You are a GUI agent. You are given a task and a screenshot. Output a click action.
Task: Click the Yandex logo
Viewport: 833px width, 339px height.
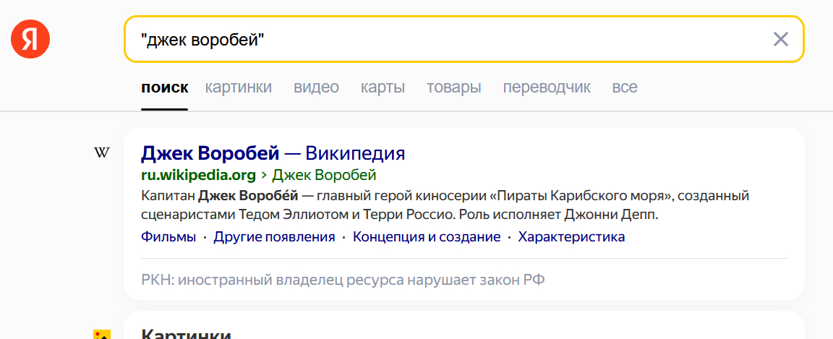(30, 39)
